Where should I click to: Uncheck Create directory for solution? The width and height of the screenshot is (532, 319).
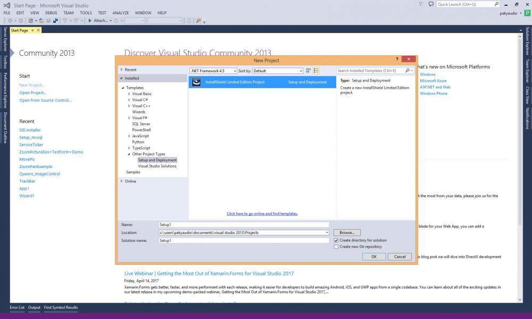click(x=336, y=240)
